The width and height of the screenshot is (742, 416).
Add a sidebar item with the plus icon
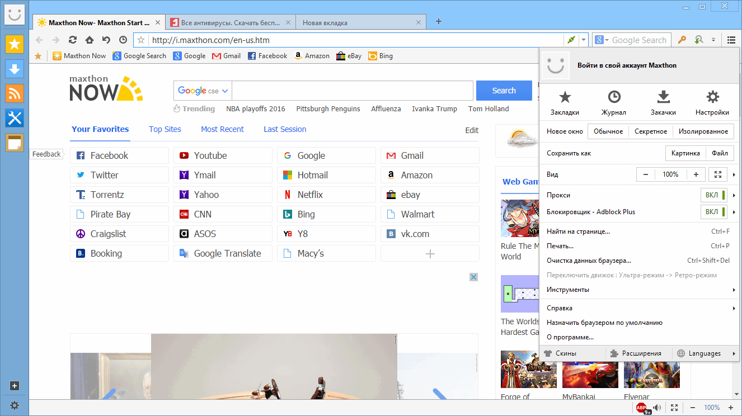[15, 386]
